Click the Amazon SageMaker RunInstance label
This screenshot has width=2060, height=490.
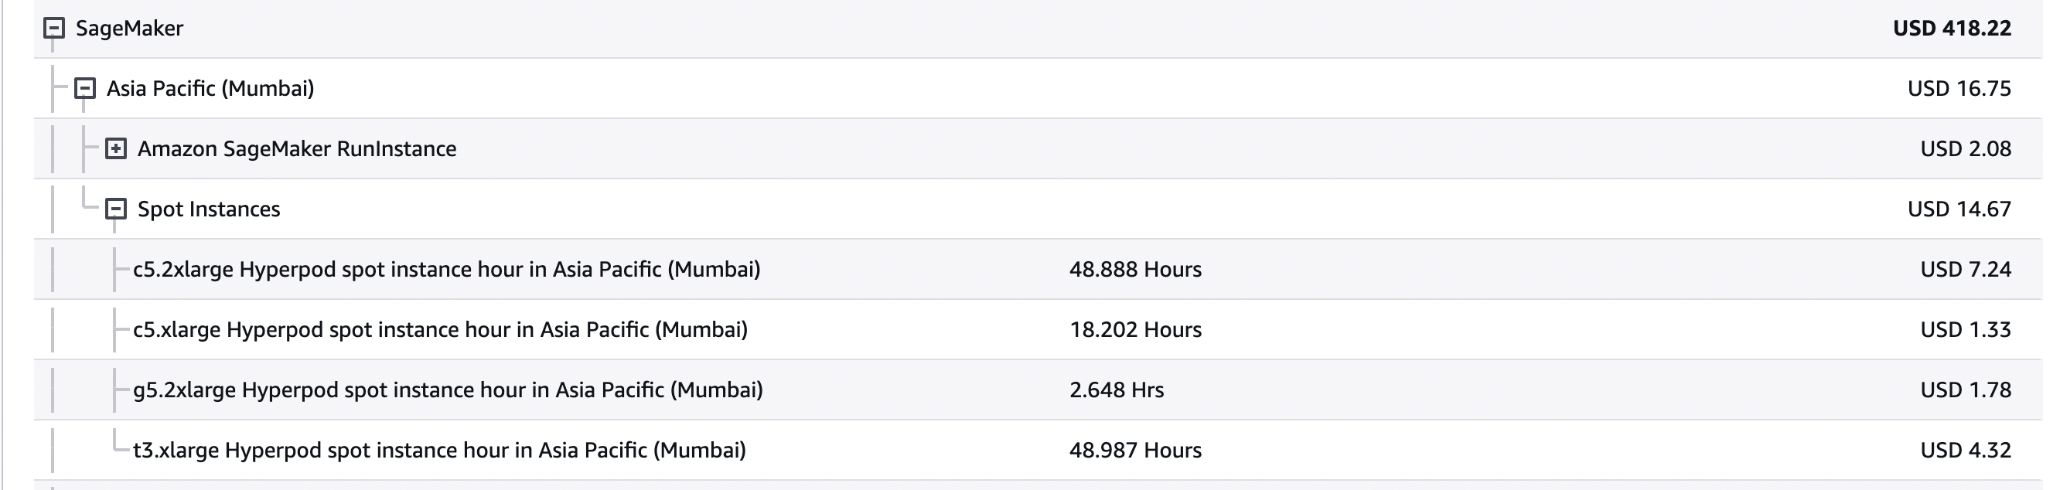297,148
